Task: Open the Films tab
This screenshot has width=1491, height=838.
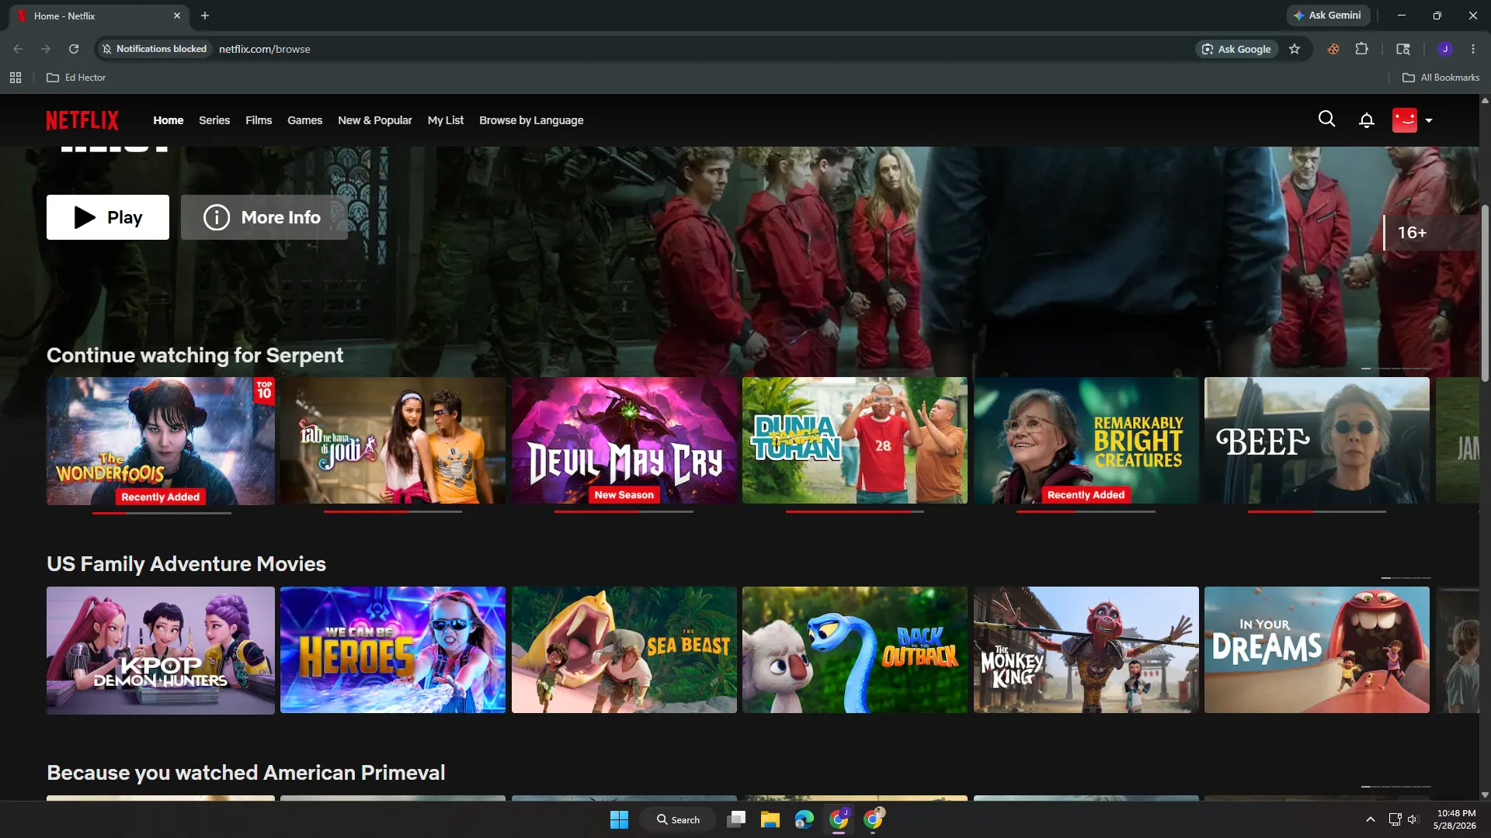Action: coord(259,120)
